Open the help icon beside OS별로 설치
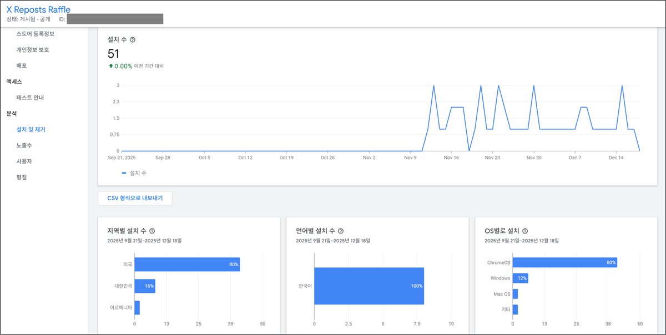This screenshot has height=335, width=666. click(525, 231)
